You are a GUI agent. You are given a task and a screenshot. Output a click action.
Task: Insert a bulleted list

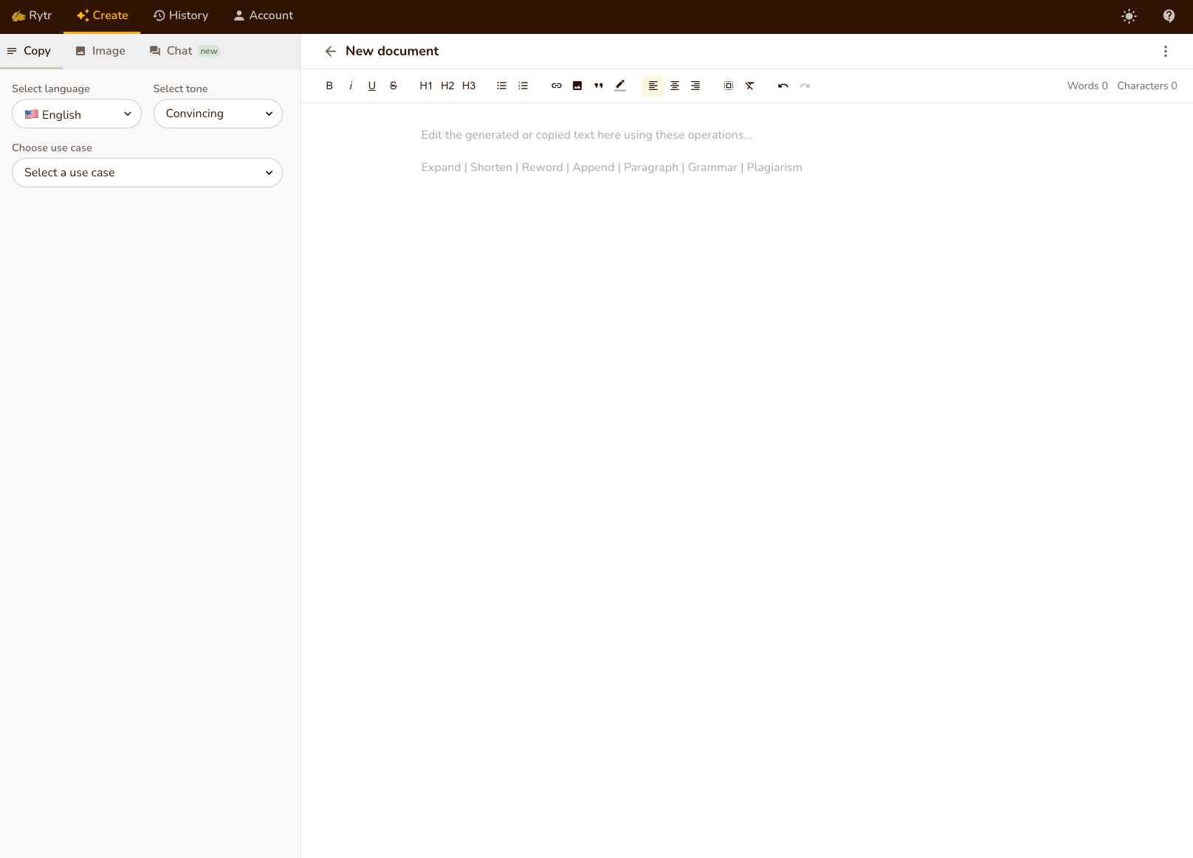tap(502, 86)
